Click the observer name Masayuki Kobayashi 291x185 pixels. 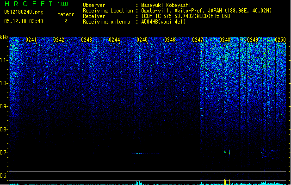pyautogui.click(x=166, y=5)
